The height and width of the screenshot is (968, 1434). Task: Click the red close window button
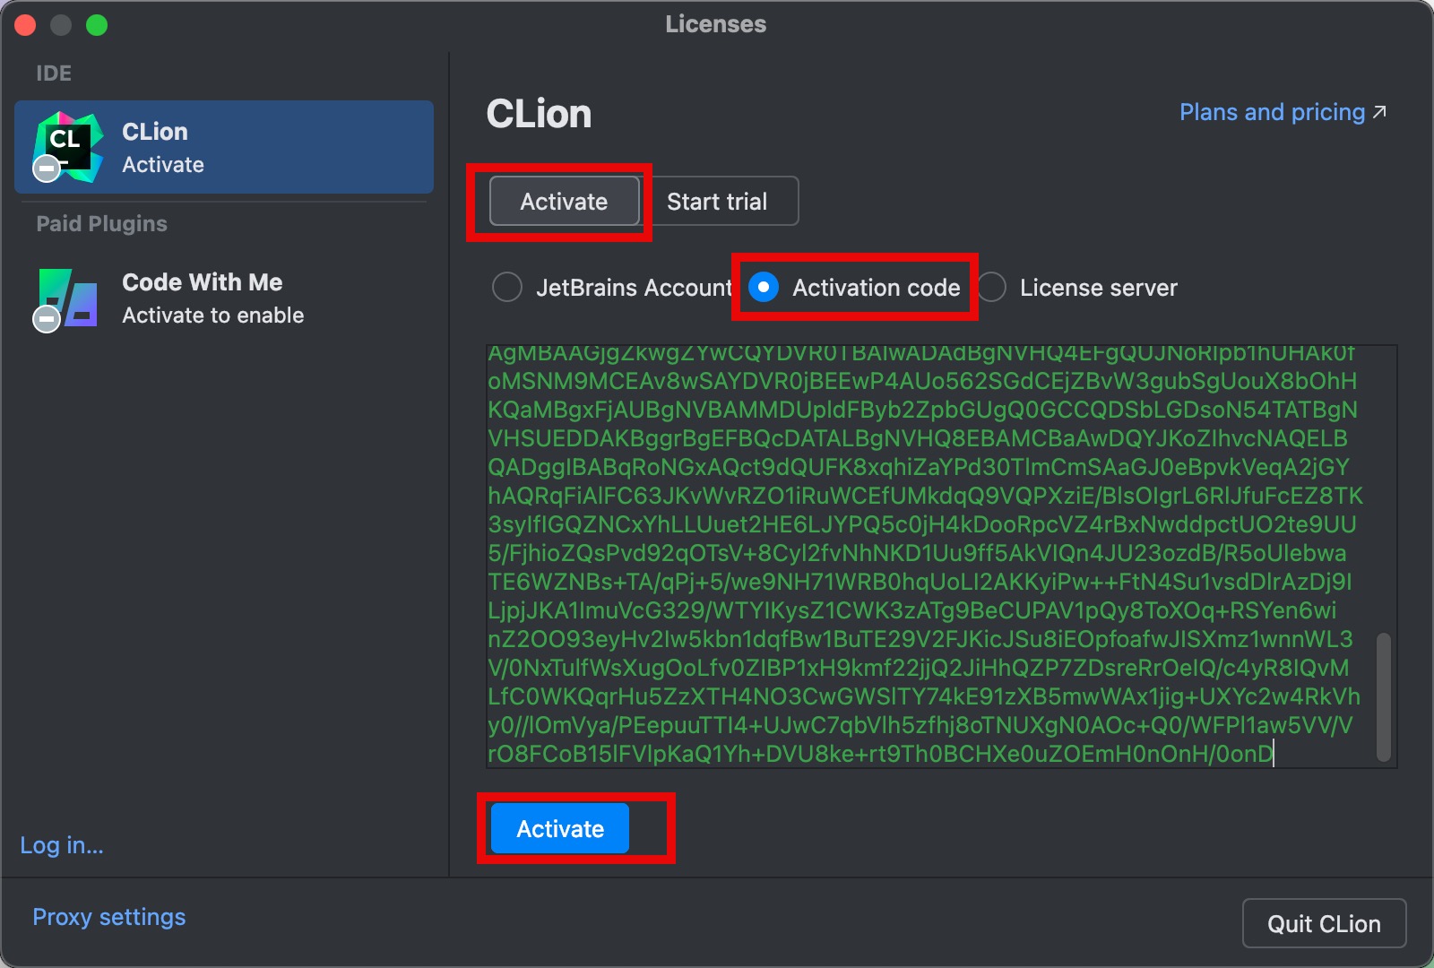tap(25, 25)
